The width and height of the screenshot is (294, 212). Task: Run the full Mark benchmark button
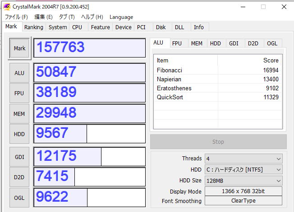19,49
